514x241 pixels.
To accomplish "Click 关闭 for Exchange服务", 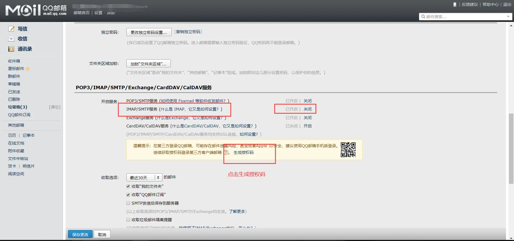I will click(x=308, y=118).
